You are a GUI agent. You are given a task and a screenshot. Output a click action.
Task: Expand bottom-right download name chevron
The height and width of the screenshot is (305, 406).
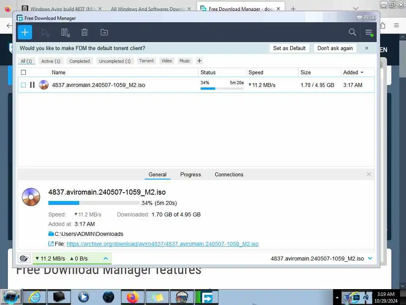[x=370, y=258]
